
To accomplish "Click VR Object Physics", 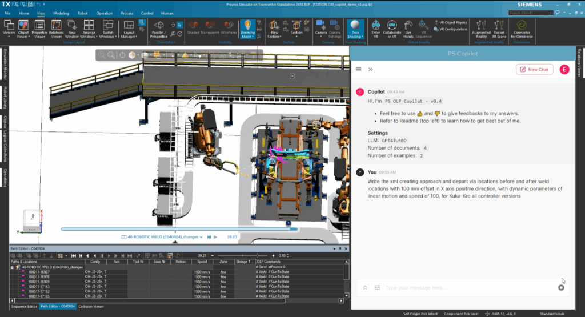I will click(450, 22).
